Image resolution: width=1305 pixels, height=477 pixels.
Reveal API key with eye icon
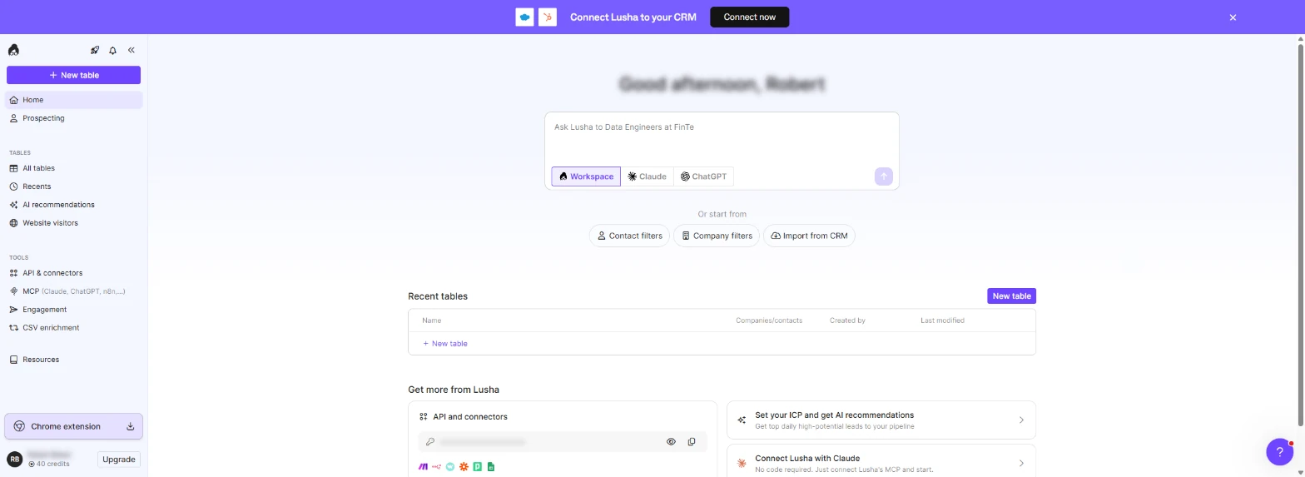point(671,442)
